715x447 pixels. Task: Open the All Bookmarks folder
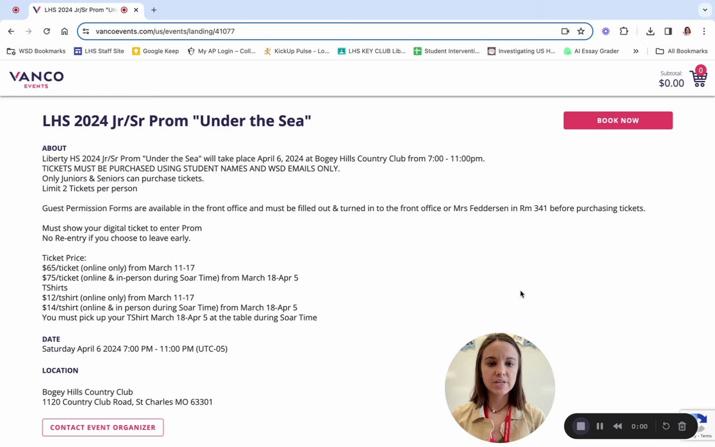pyautogui.click(x=681, y=51)
